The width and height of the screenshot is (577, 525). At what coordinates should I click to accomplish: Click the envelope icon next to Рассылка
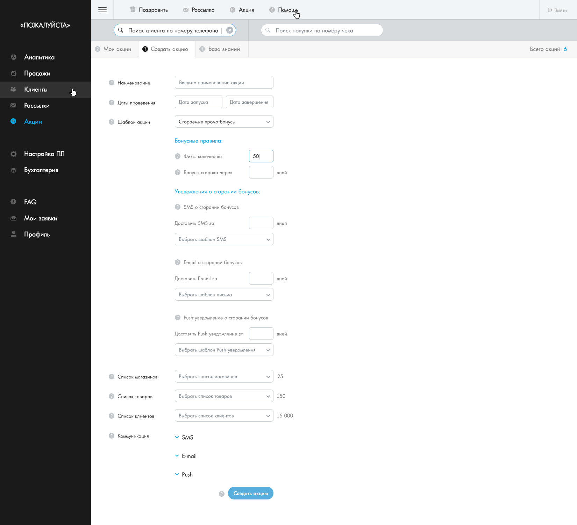coord(186,10)
